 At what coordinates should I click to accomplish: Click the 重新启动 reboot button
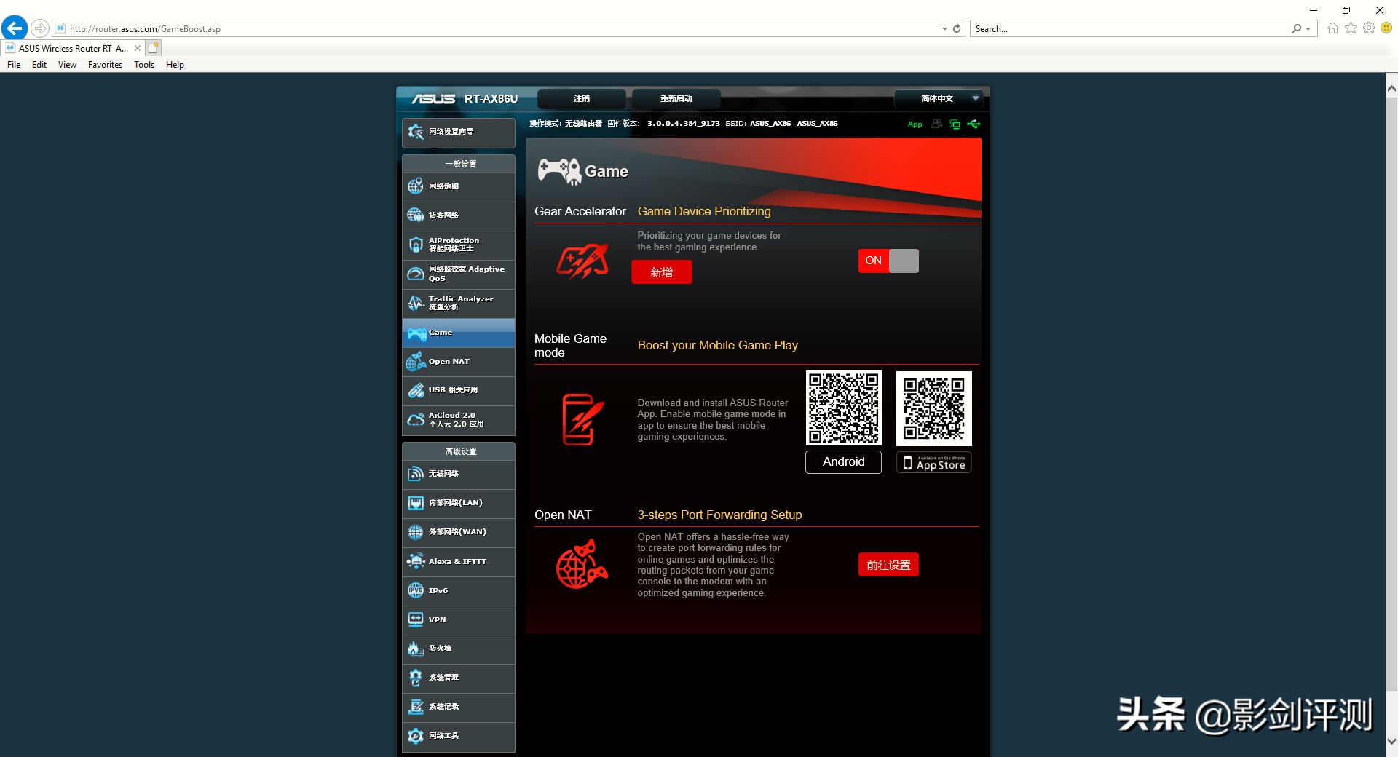click(x=676, y=98)
